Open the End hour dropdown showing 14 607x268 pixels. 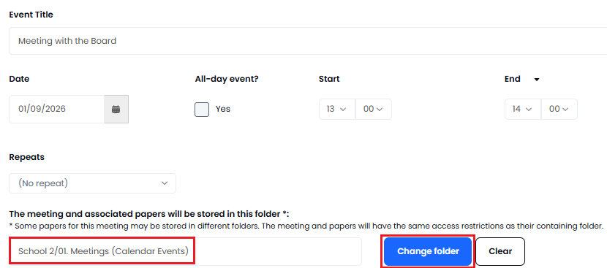point(523,109)
